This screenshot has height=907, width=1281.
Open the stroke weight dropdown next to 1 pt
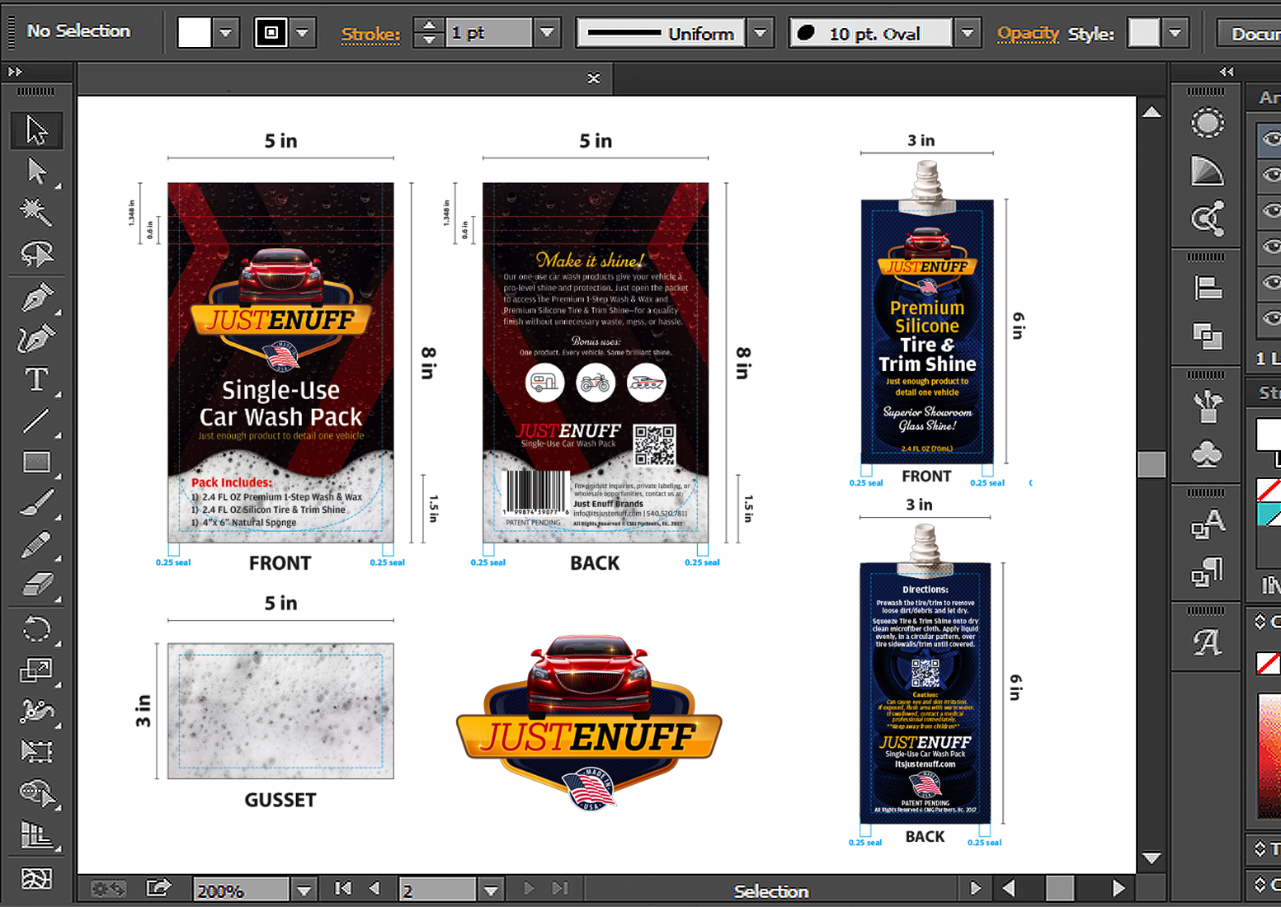click(547, 34)
